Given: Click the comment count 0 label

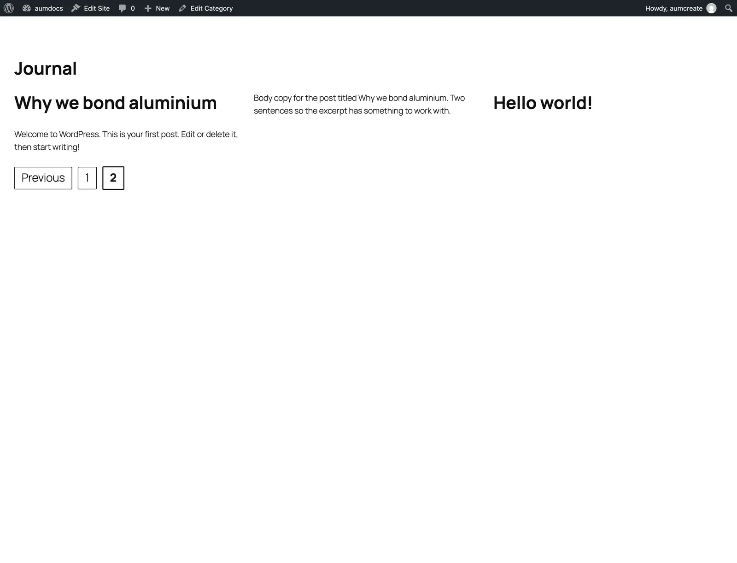Looking at the screenshot, I should (133, 8).
